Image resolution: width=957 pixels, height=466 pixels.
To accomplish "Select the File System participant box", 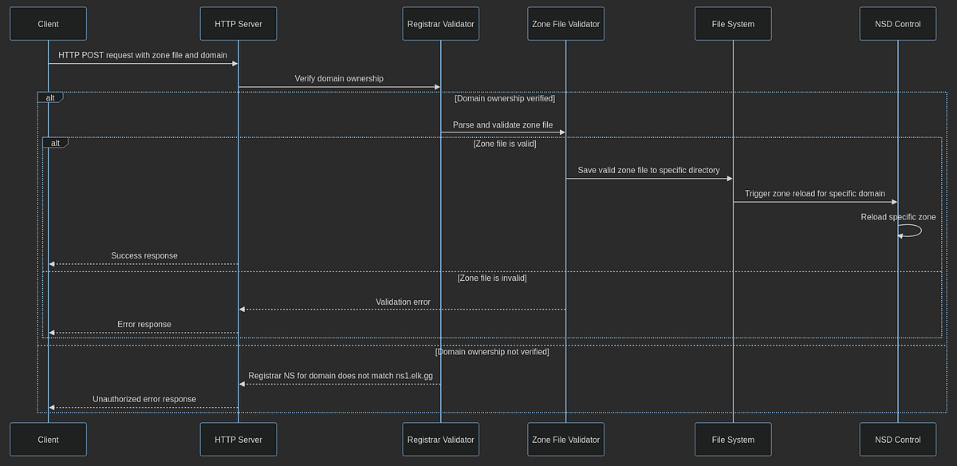I will (x=733, y=23).
